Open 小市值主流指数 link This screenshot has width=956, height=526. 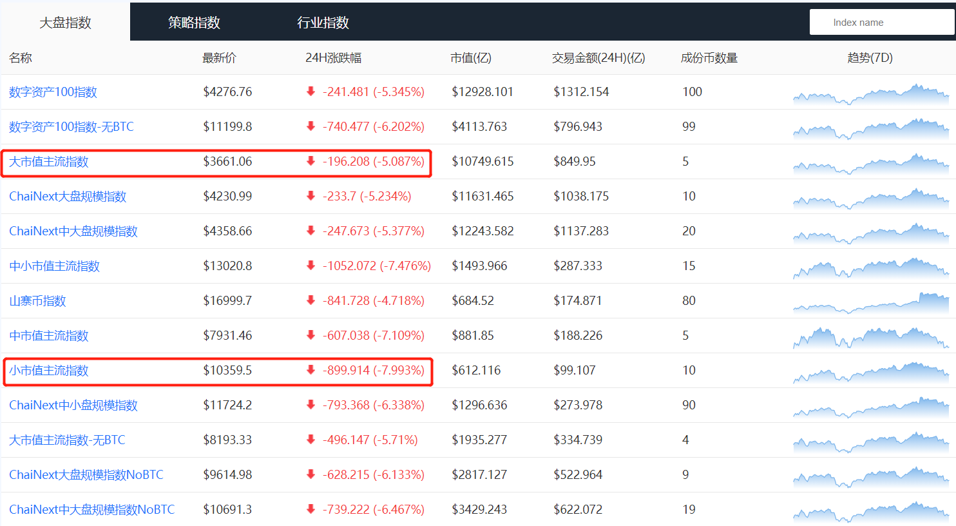tap(48, 371)
